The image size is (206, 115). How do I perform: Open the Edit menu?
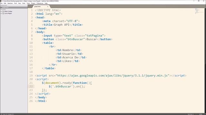coord(5,3)
